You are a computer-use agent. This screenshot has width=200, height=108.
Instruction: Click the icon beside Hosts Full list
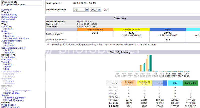click(4, 34)
